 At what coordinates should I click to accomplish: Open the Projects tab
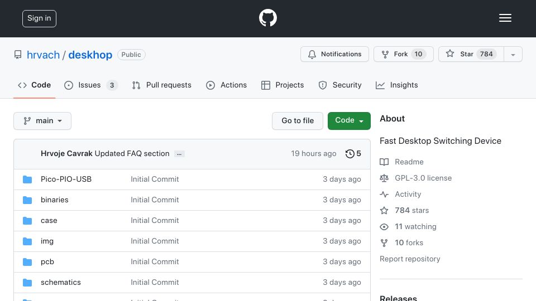click(x=283, y=85)
